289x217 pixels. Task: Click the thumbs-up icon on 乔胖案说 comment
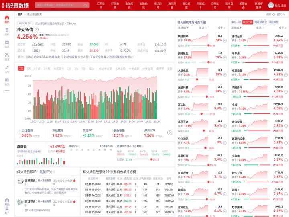pos(74,180)
